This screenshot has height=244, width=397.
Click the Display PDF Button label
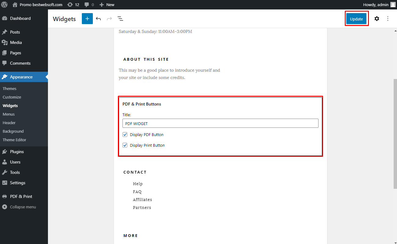[147, 135]
